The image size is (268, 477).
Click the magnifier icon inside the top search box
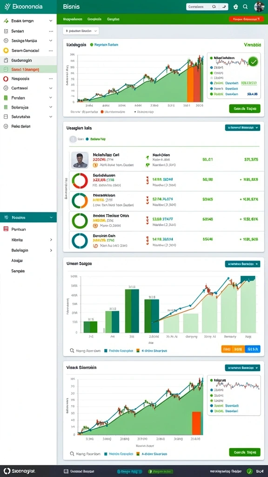coord(214,7)
